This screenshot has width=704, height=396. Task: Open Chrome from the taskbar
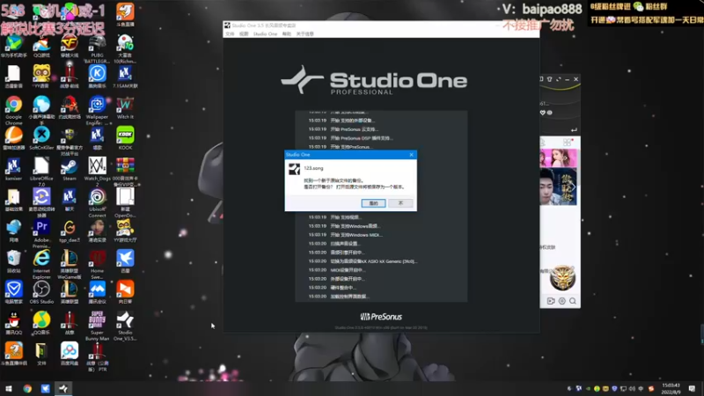coord(27,388)
